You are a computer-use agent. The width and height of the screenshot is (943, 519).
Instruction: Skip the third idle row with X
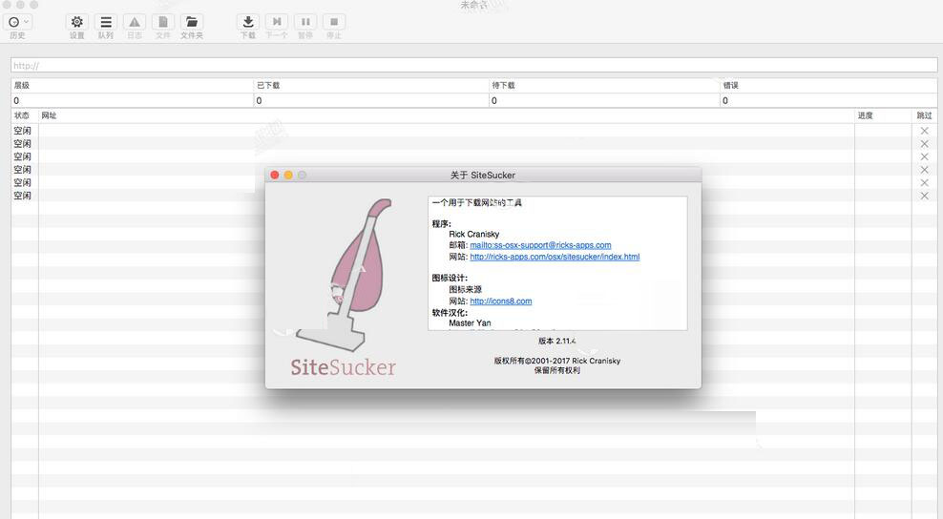[924, 156]
